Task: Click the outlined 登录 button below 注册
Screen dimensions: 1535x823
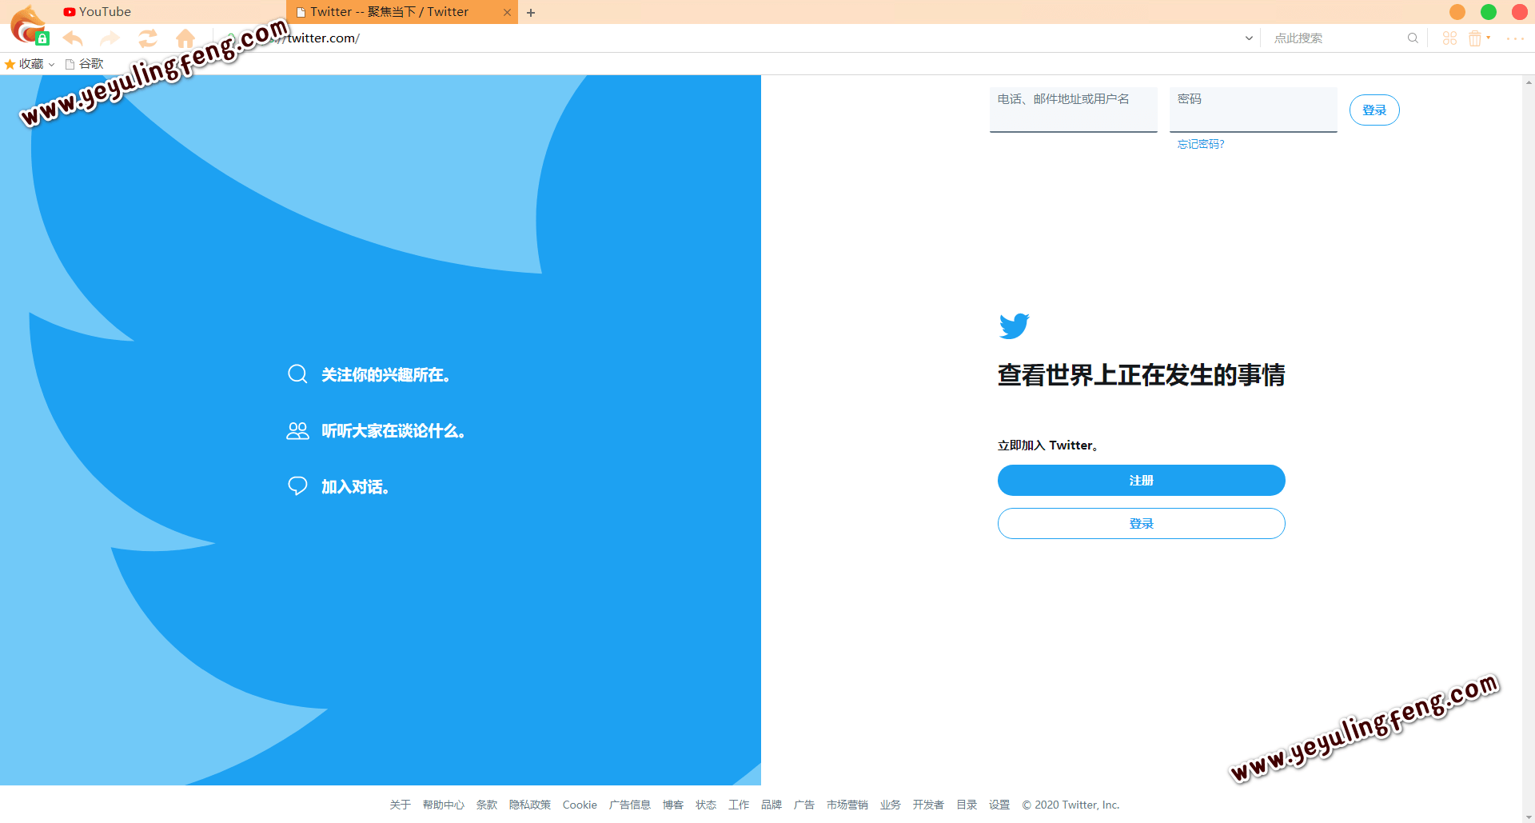Action: [x=1141, y=523]
